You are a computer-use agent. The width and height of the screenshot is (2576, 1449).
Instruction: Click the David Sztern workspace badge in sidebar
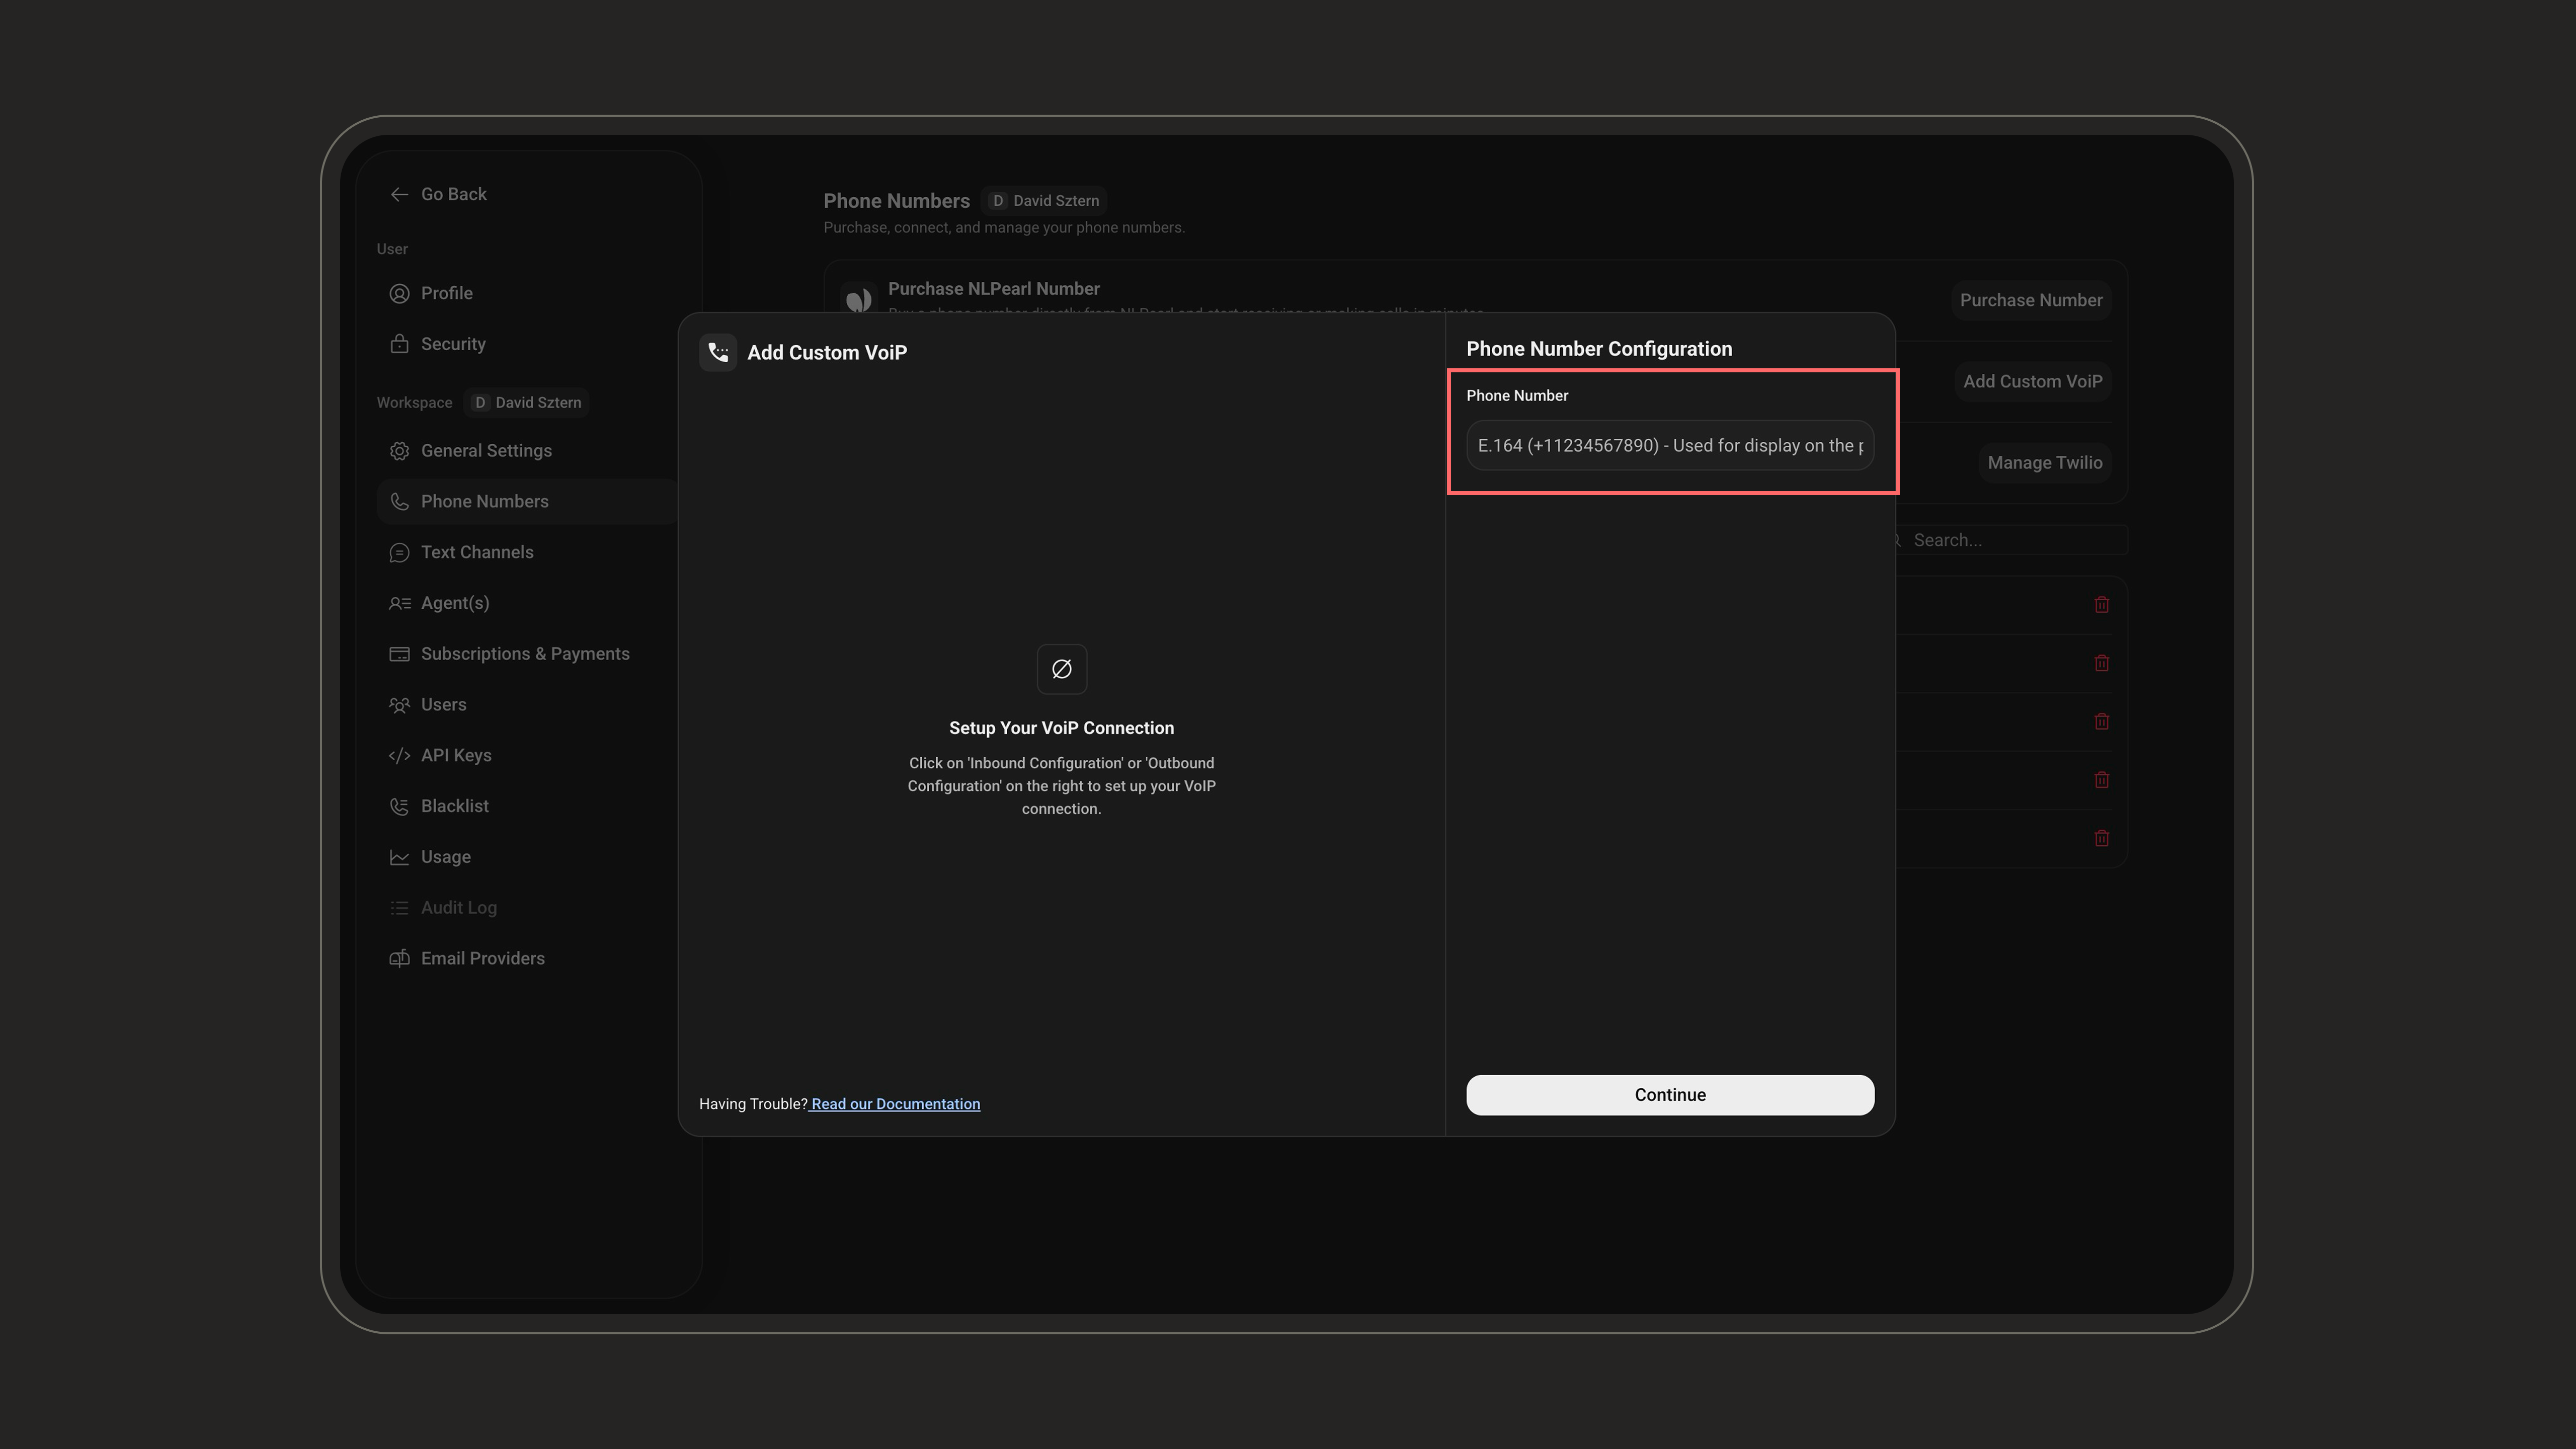coord(527,403)
